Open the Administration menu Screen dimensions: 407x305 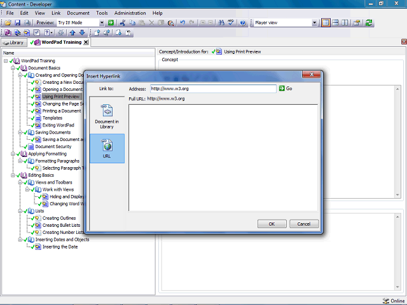tap(130, 13)
